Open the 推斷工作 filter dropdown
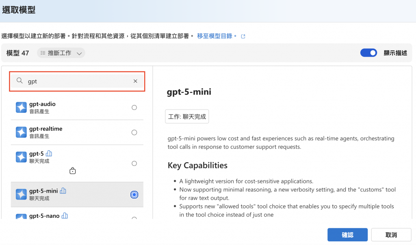Screen dimensions: 416x245 (61, 53)
